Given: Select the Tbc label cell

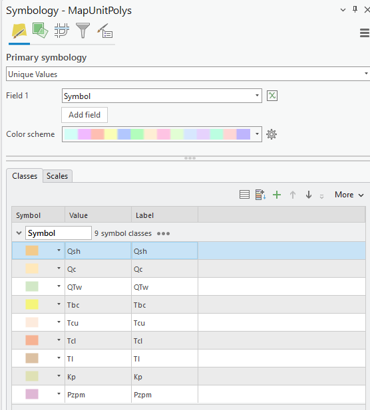Looking at the screenshot, I should pyautogui.click(x=165, y=304).
